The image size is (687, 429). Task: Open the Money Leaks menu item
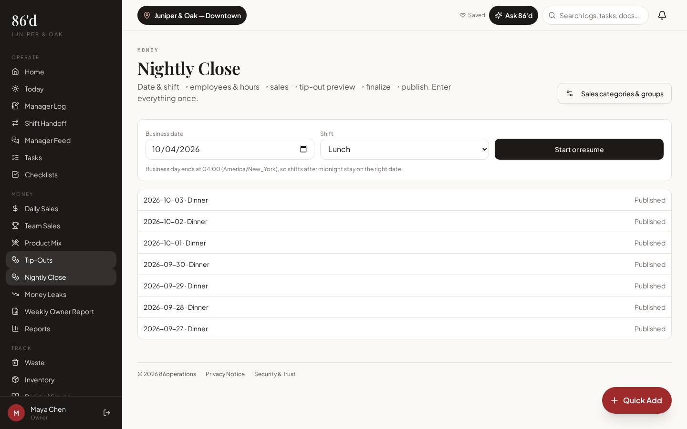(x=61, y=294)
